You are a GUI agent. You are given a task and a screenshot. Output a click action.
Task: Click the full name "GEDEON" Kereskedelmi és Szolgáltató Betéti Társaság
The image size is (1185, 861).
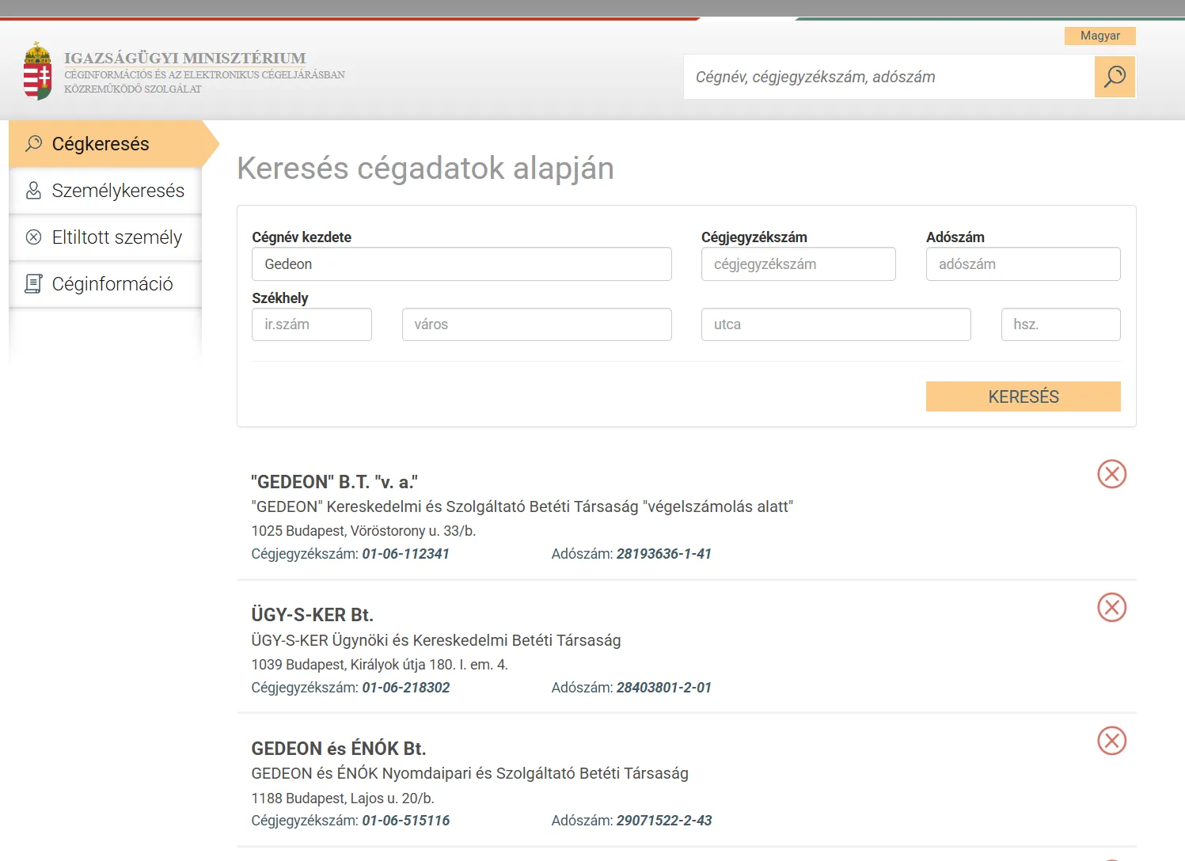(522, 506)
